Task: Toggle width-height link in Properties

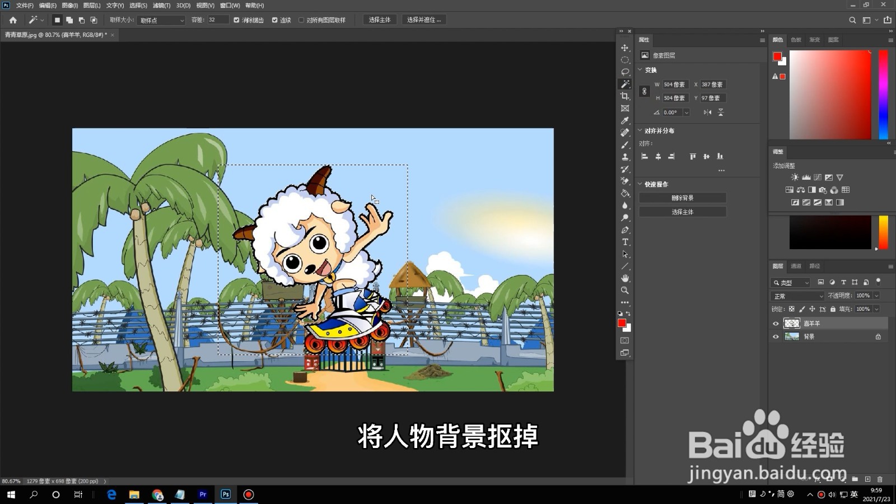Action: point(645,91)
